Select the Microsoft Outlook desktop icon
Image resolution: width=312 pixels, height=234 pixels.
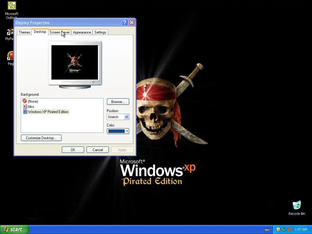pos(12,10)
